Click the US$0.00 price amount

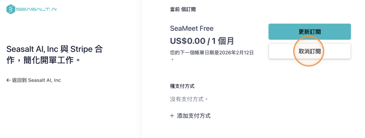click(187, 41)
